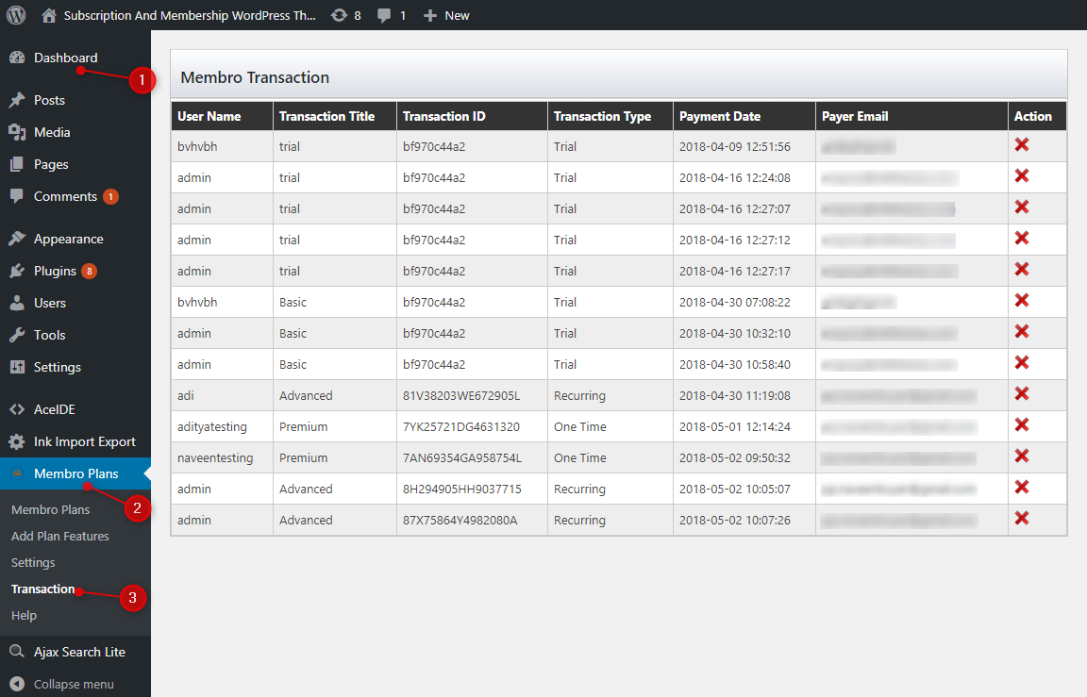This screenshot has height=697, width=1087.
Task: Click the Plugins plug icon
Action: 17,271
